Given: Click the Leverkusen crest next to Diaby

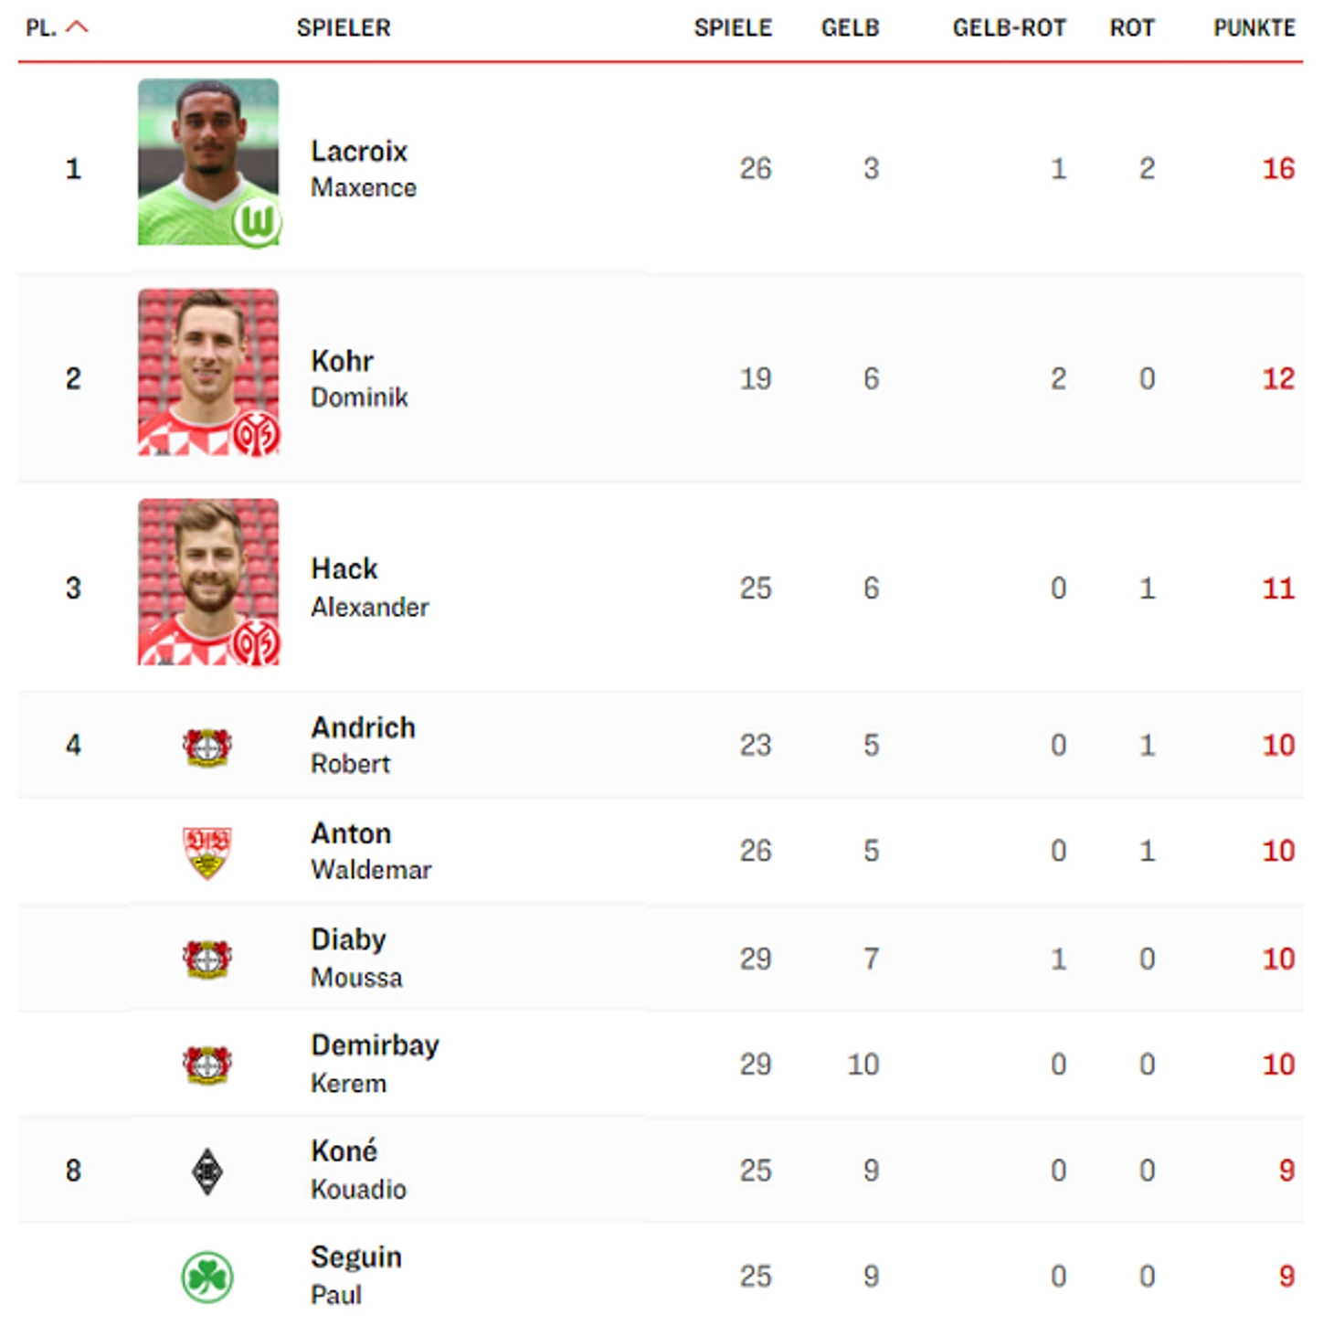Looking at the screenshot, I should coord(207,959).
